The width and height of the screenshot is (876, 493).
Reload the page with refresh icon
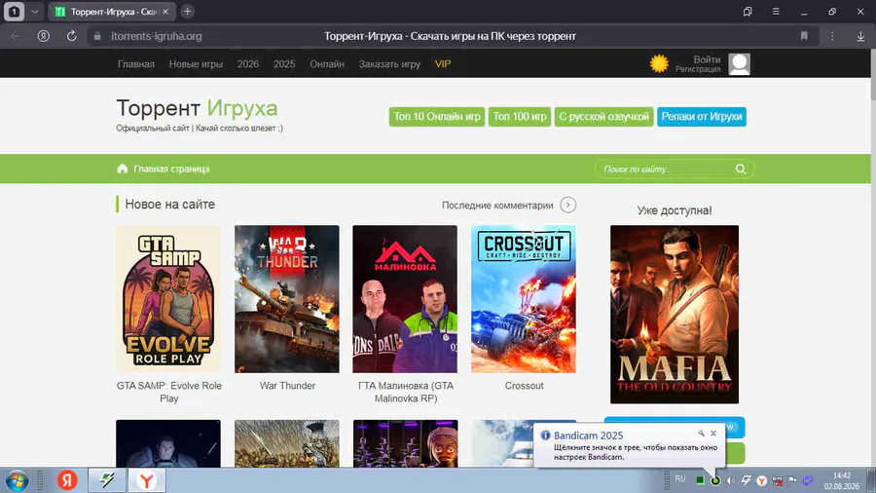pos(71,36)
